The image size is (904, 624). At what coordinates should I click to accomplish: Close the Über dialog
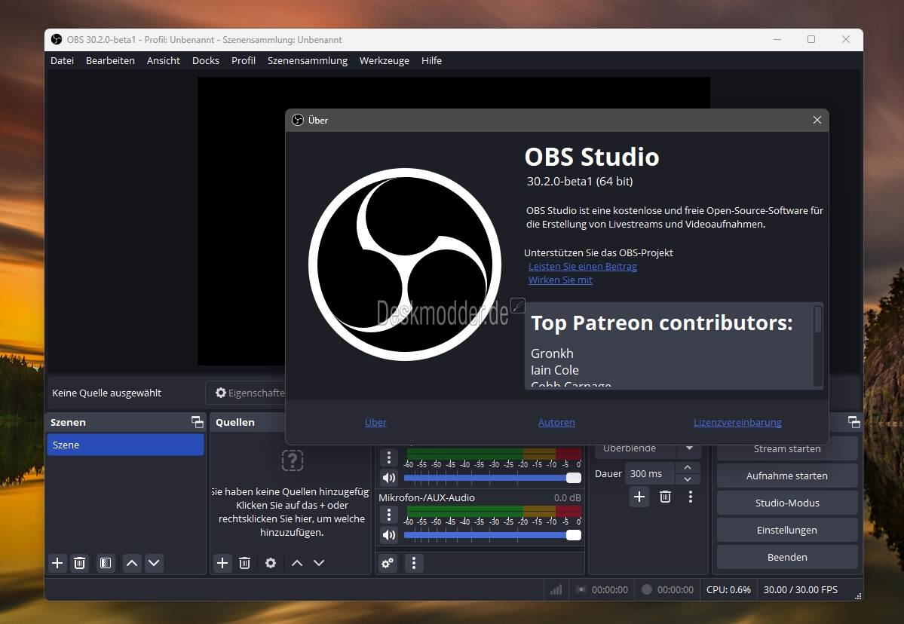tap(817, 120)
